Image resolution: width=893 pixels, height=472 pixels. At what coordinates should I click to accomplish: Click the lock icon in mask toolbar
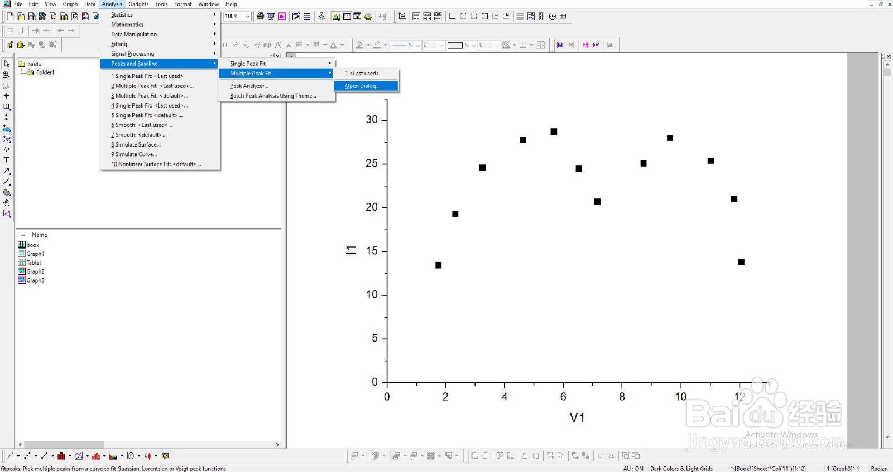[611, 45]
